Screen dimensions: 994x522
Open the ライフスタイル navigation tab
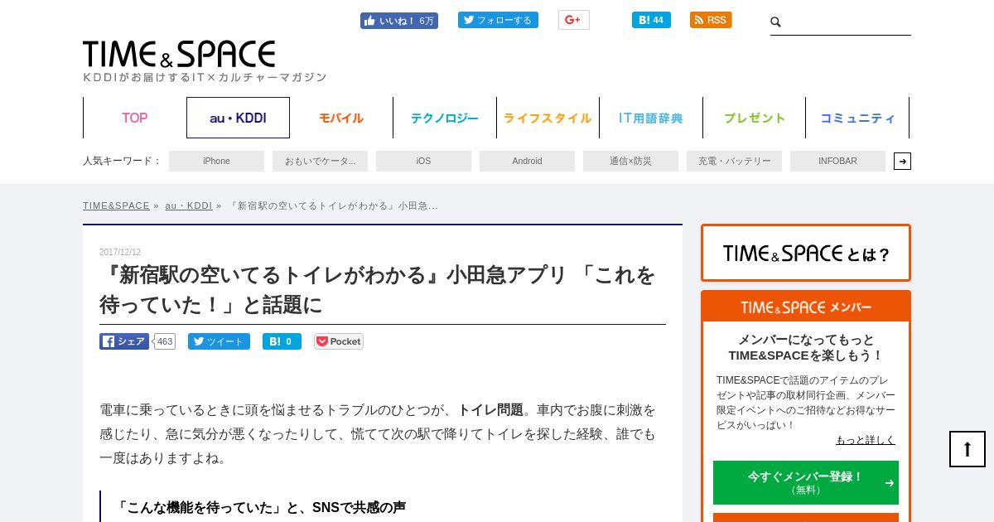(548, 118)
